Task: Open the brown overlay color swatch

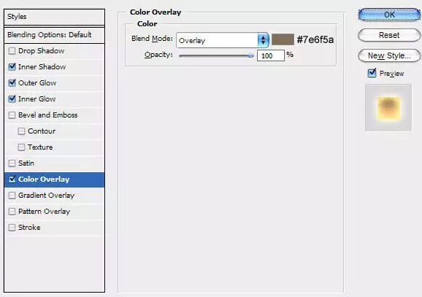Action: tap(283, 39)
